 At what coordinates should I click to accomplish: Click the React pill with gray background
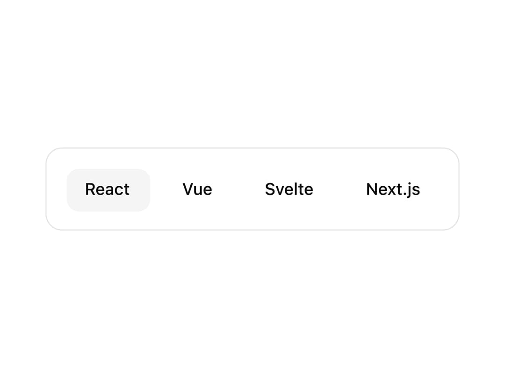(x=108, y=190)
